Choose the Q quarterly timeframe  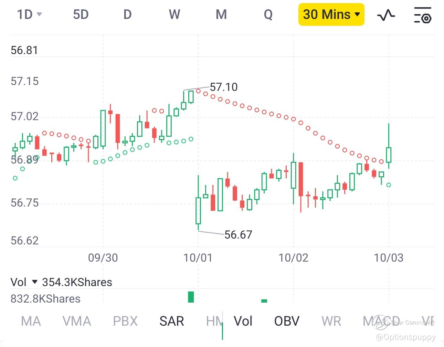tap(268, 14)
